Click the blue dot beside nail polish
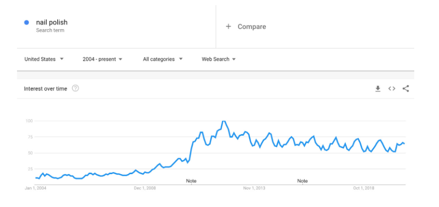The height and width of the screenshot is (207, 439). pos(26,23)
